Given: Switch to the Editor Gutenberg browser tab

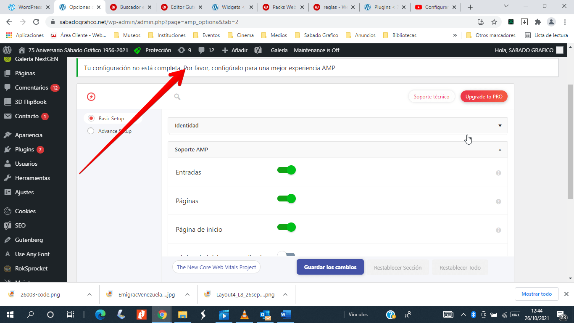Looking at the screenshot, I should click(x=181, y=7).
